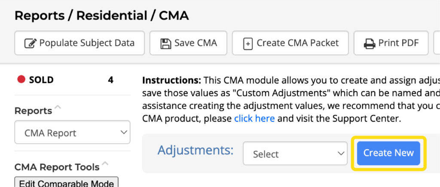Image resolution: width=440 pixels, height=187 pixels.
Task: Click the Create CMA Packet plus icon
Action: 248,44
